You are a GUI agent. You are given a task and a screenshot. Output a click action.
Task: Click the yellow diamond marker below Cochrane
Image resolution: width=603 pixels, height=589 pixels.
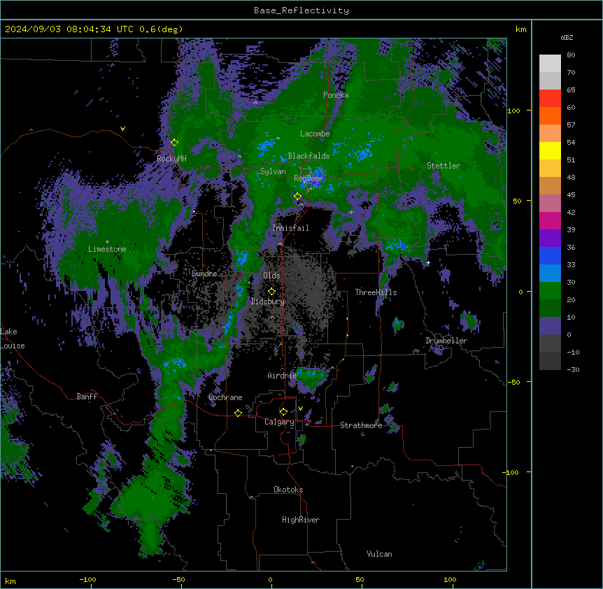238,413
